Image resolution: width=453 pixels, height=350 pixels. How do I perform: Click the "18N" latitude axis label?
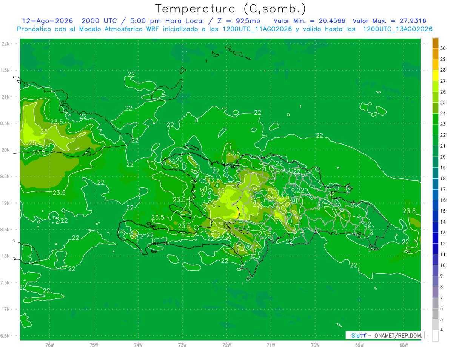(6, 256)
